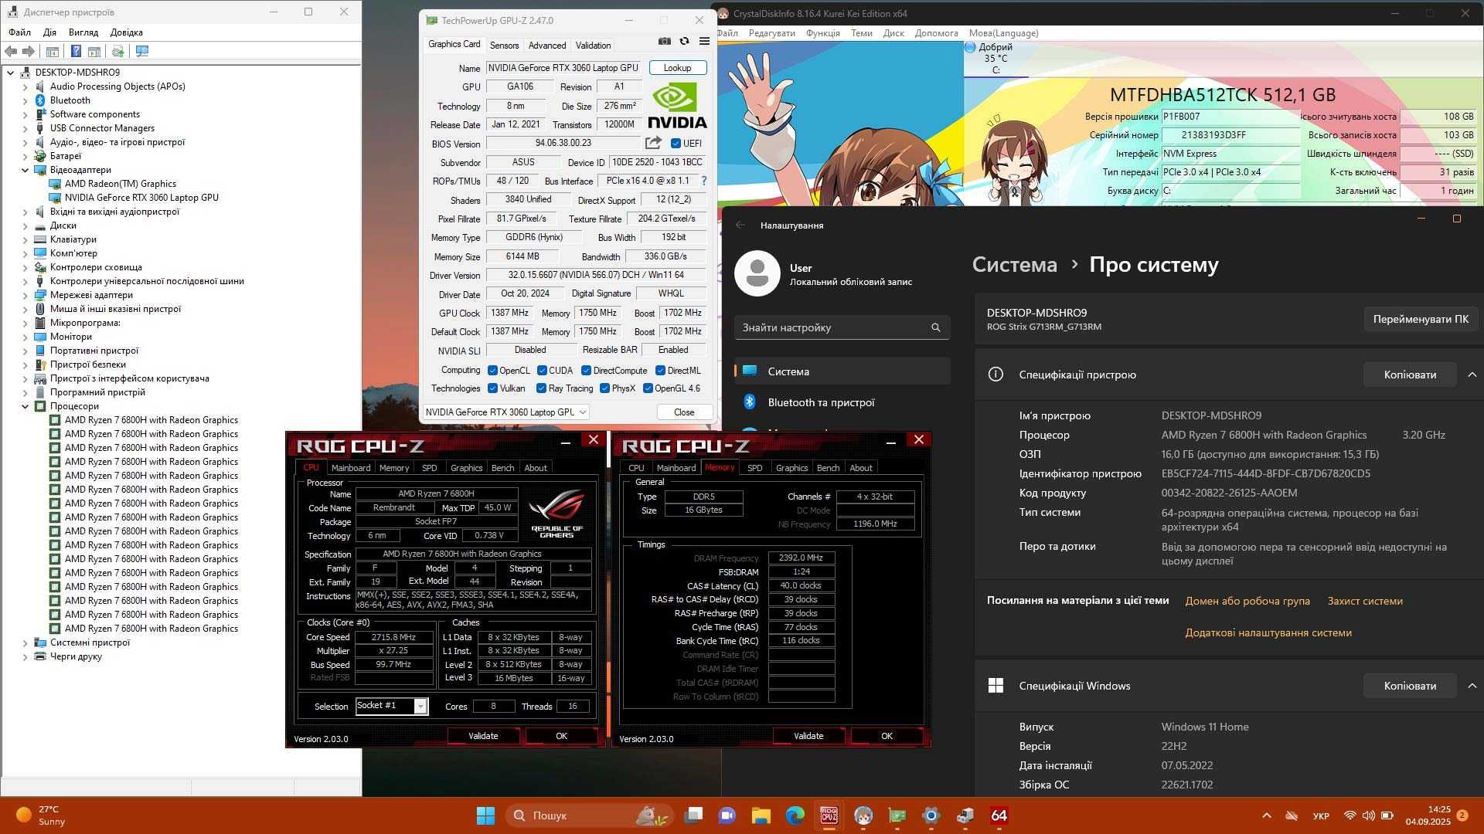Image resolution: width=1484 pixels, height=834 pixels.
Task: Collapse the Процесори tree node
Action: point(25,406)
